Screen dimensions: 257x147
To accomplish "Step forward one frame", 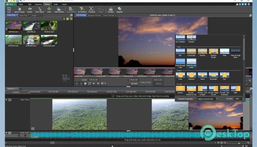I will coord(94,83).
